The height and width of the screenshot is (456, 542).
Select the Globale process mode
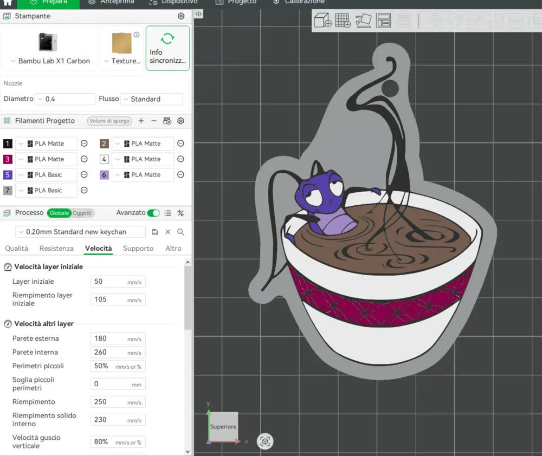pyautogui.click(x=59, y=213)
